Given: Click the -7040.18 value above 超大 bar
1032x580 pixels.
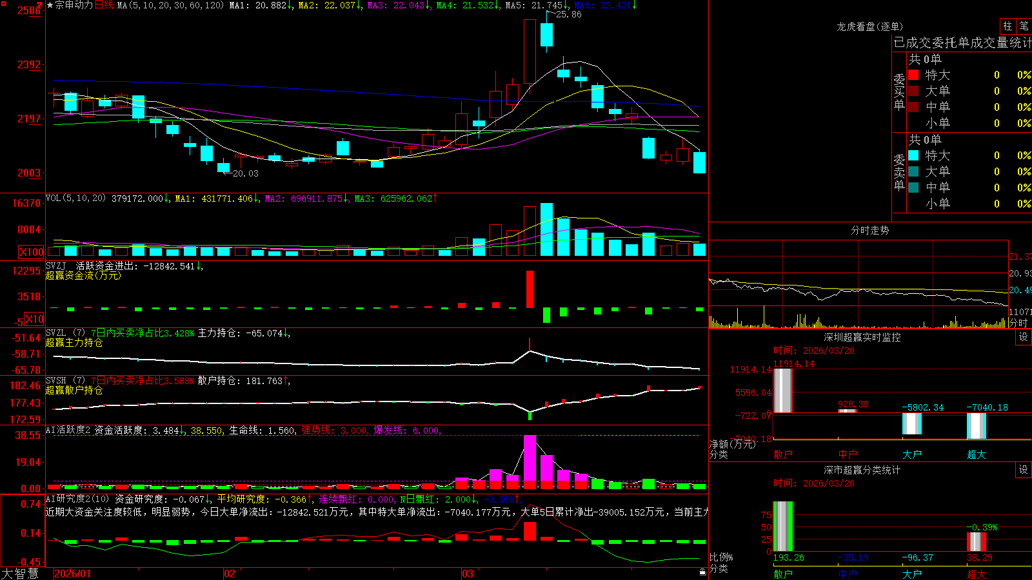Looking at the screenshot, I should coord(987,407).
